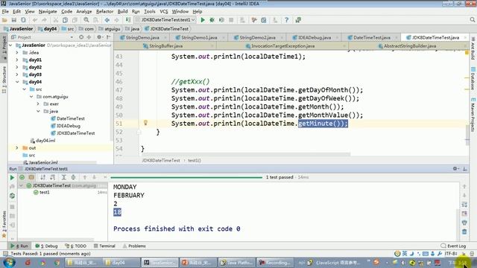Click the Undo arrow in toolbar
477x268 pixels.
(x=35, y=20)
